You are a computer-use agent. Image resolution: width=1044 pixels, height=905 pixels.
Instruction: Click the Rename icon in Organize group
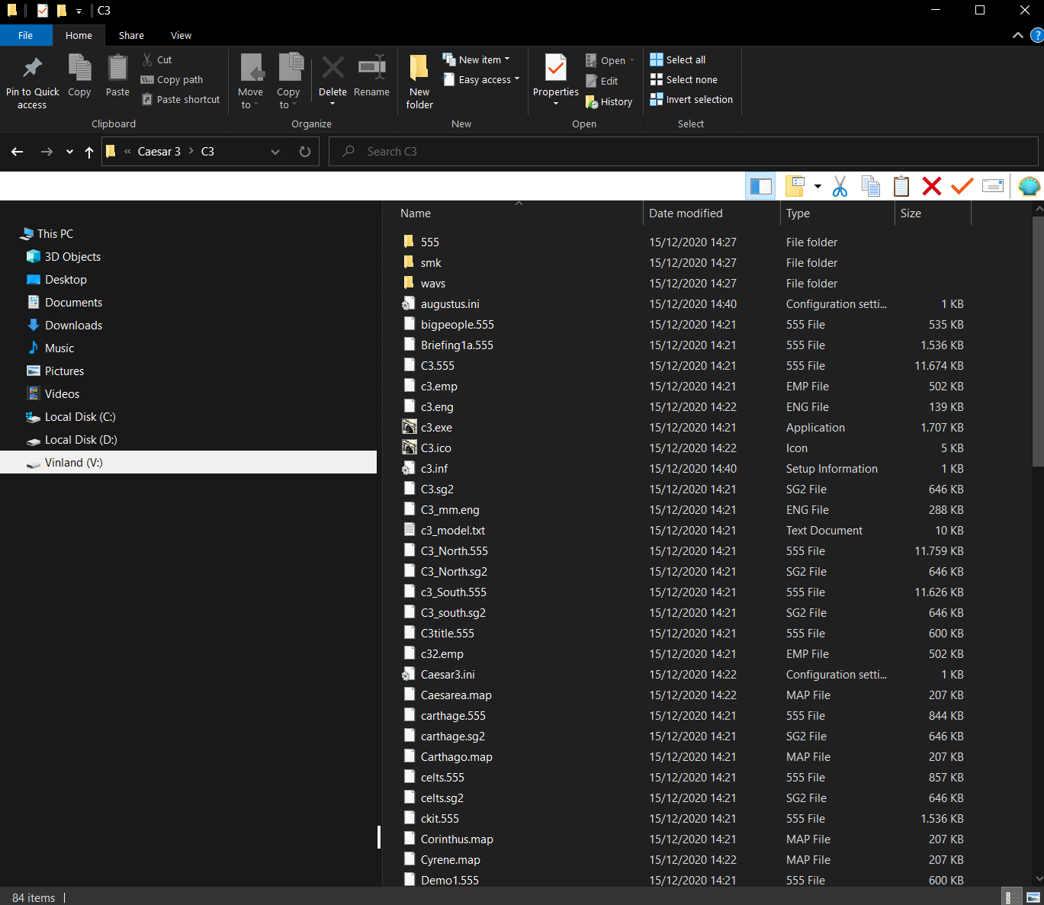pyautogui.click(x=371, y=67)
